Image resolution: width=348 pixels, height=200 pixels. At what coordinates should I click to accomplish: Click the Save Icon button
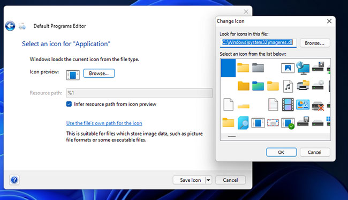189,180
